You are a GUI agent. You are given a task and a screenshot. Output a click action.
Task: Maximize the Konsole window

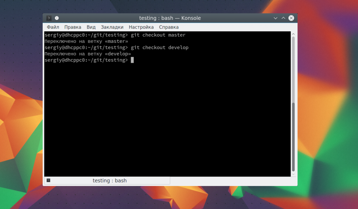(284, 18)
